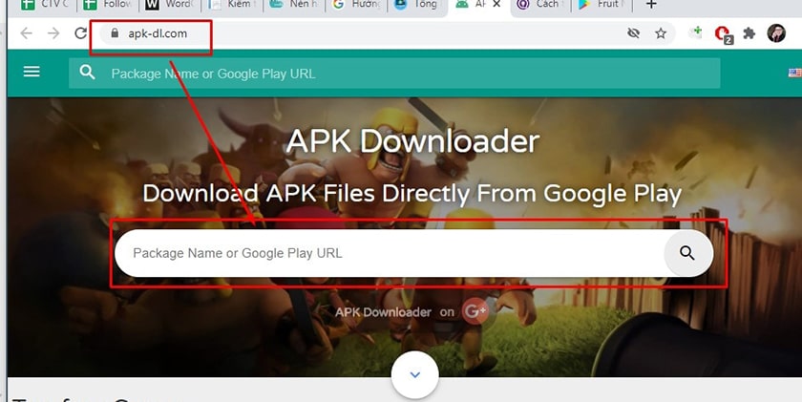802x402 pixels.
Task: Switch to the Kiếm tab
Action: pyautogui.click(x=232, y=5)
